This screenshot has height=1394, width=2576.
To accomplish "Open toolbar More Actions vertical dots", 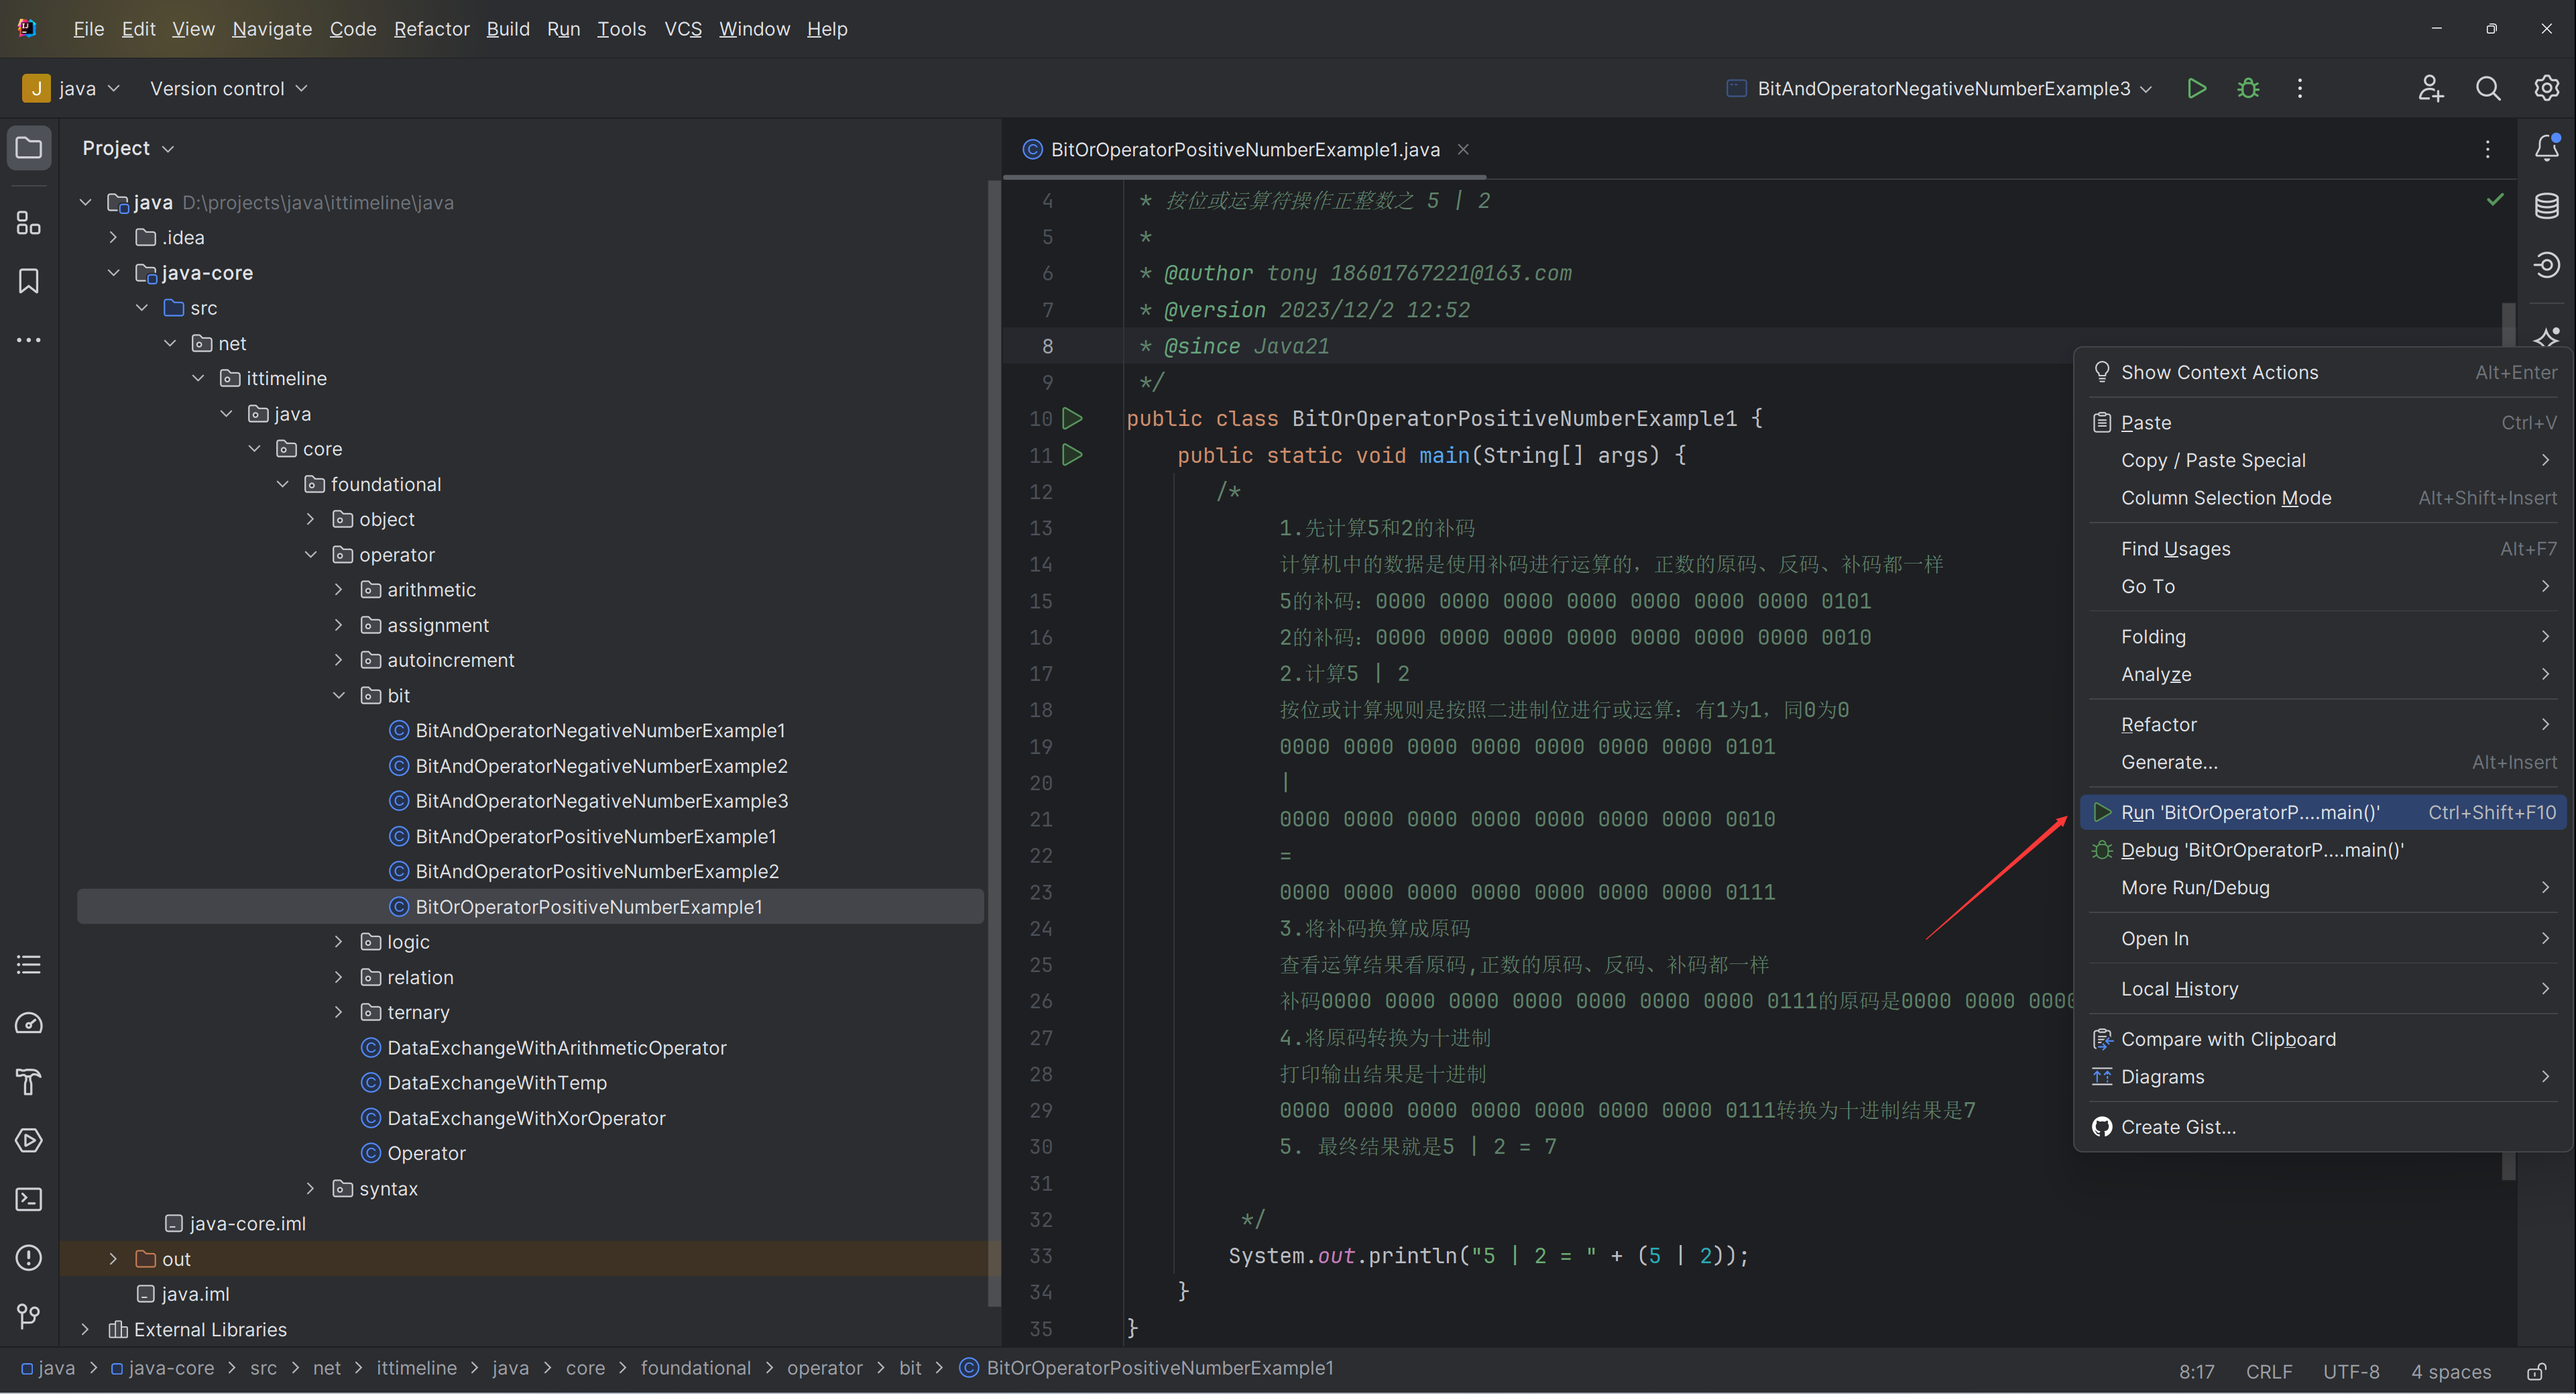I will (2300, 88).
